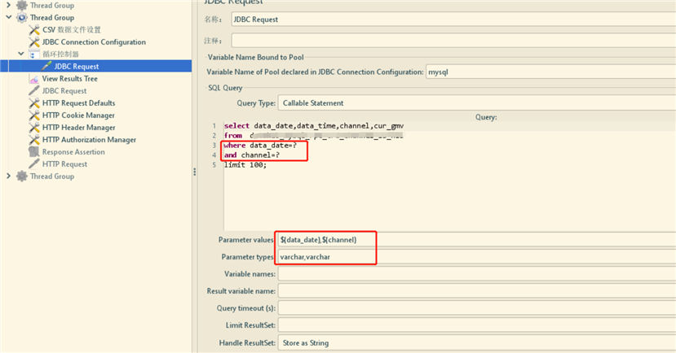Image resolution: width=676 pixels, height=353 pixels.
Task: Click the 'limit 100;' line in query editor
Action: [x=245, y=165]
